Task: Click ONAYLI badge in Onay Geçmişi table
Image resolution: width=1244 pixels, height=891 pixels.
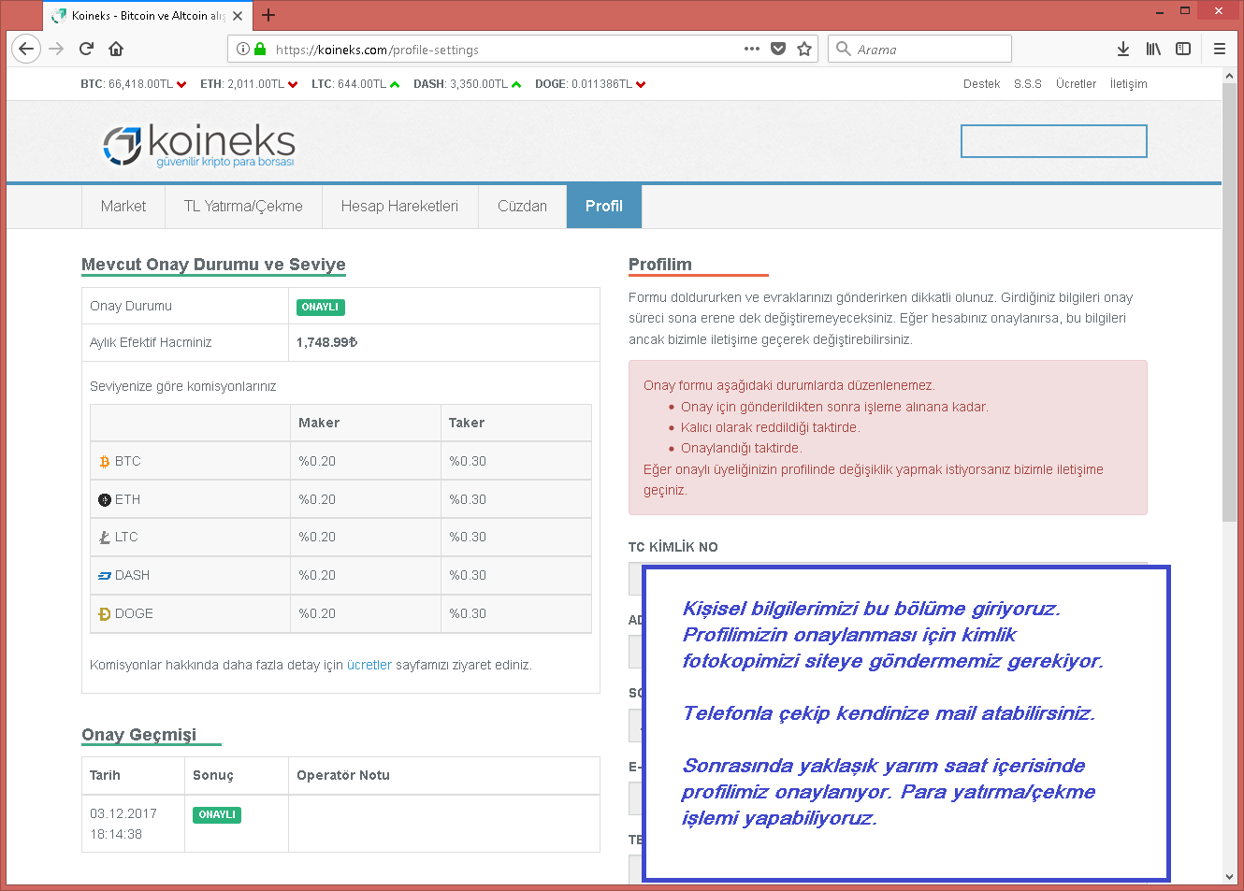Action: coord(217,814)
